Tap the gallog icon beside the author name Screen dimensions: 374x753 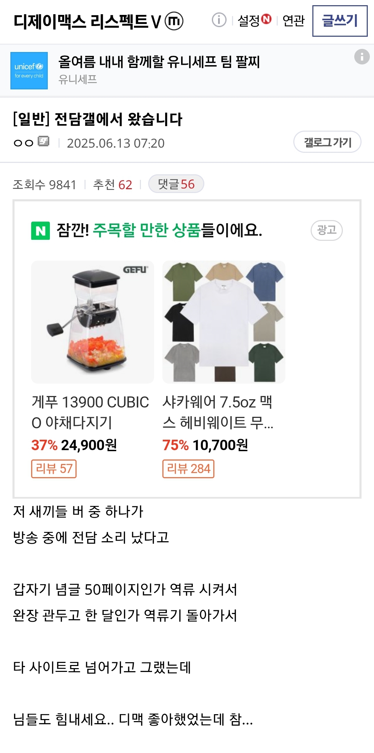click(44, 141)
